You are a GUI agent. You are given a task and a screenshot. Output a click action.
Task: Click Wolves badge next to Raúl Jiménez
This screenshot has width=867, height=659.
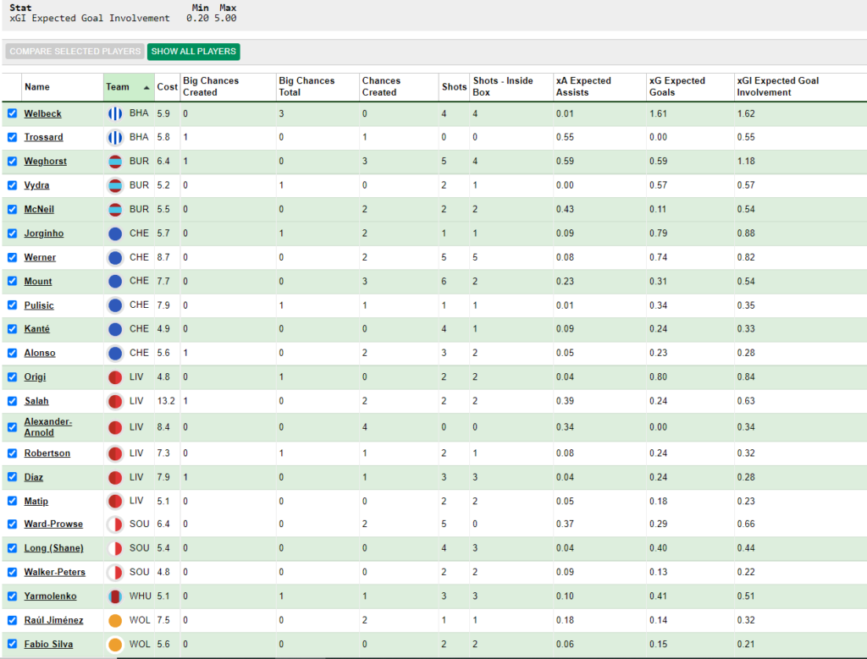(x=115, y=620)
